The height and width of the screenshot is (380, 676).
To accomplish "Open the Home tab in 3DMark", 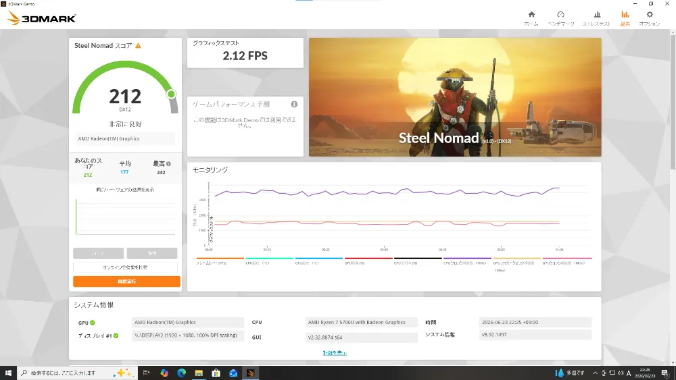I will 531,18.
